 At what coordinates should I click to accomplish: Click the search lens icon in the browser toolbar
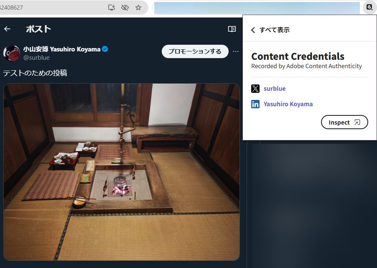(x=369, y=7)
